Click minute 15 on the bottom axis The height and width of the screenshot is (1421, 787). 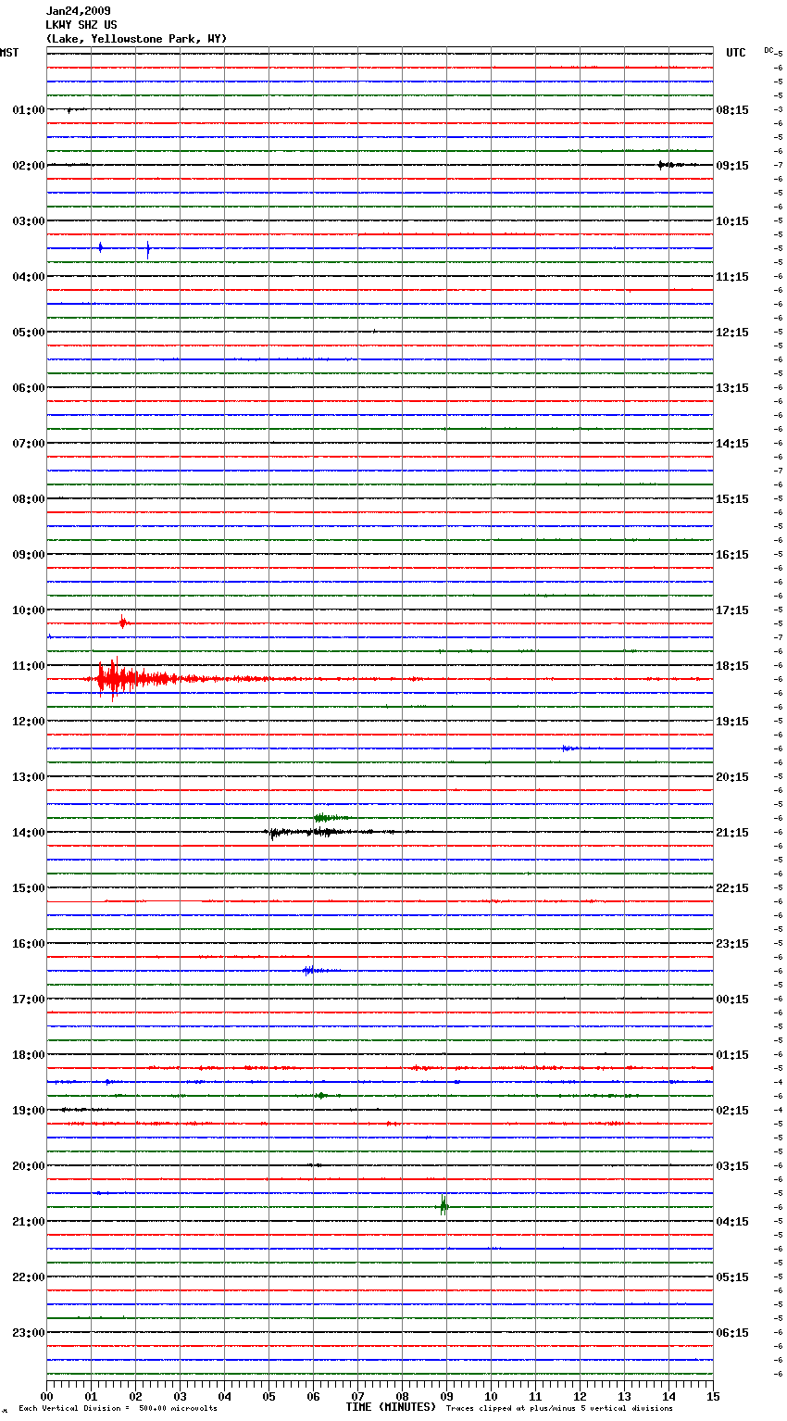(x=713, y=1396)
